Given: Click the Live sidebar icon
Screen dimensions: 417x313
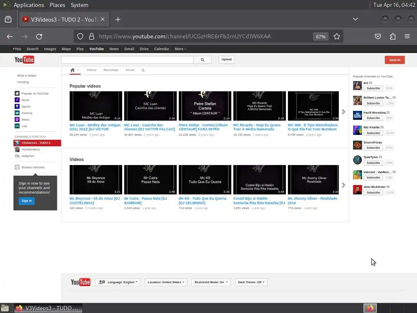Looking at the screenshot, I should pyautogui.click(x=17, y=126).
